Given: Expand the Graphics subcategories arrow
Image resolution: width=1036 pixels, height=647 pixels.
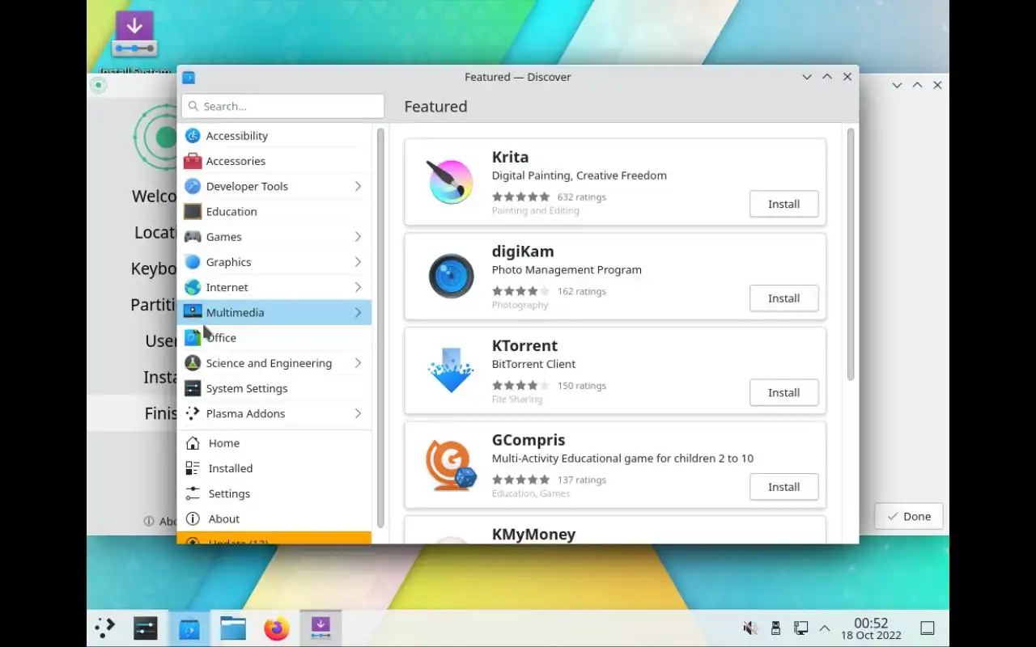Looking at the screenshot, I should pyautogui.click(x=358, y=262).
